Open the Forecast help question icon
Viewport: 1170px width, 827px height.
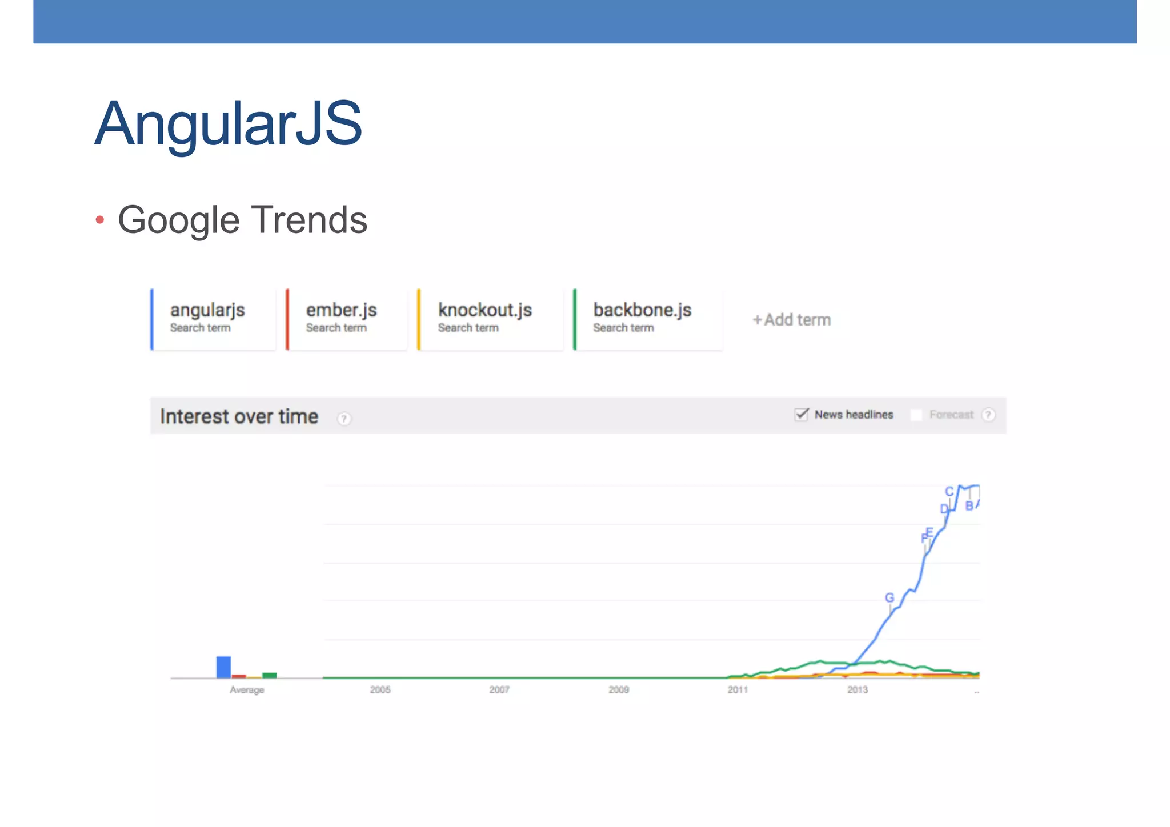point(988,415)
